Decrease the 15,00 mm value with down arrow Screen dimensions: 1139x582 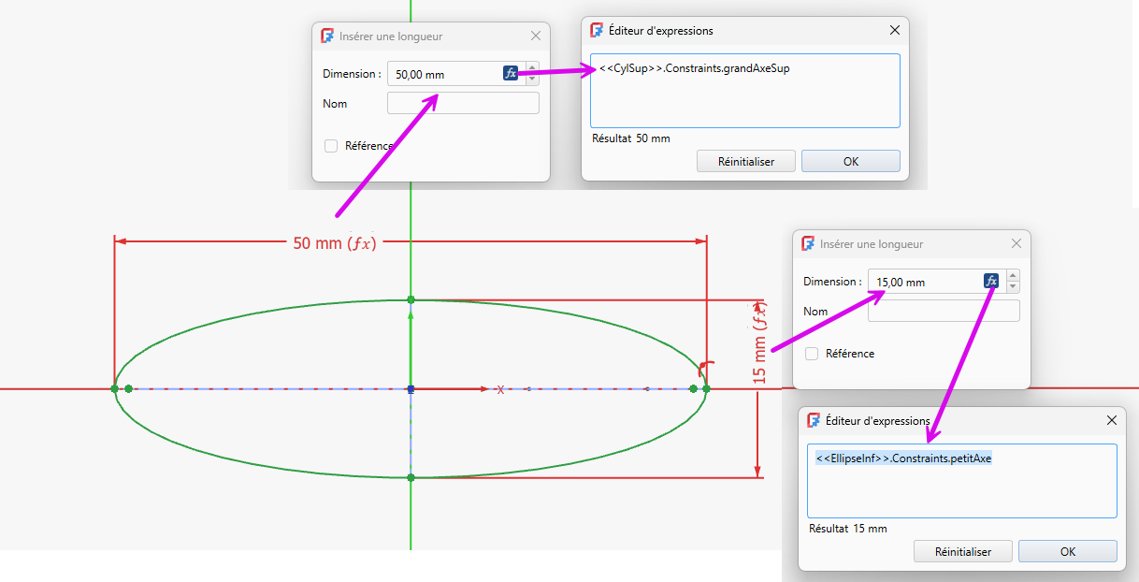pos(1013,286)
